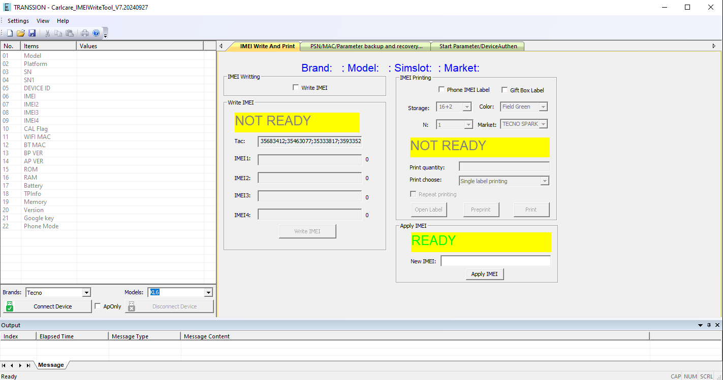Toggle the ApOnly checkbox
Image resolution: width=723 pixels, height=380 pixels.
coord(98,306)
